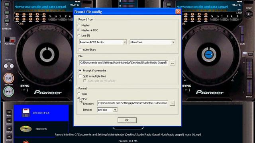Uncheck Prompt if overwrite

point(80,70)
